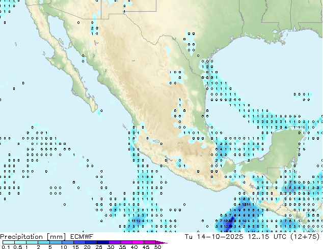Pick the 1–2 mm legend color box
Image resolution: width=323 pixels, height=249 pixels.
(32, 242)
